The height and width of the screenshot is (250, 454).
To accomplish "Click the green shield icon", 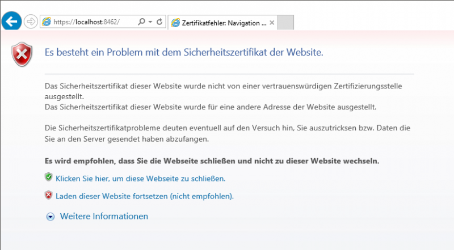I will point(49,177).
